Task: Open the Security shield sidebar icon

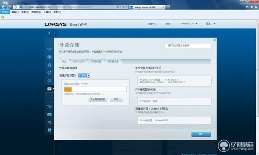Action: [x=49, y=130]
